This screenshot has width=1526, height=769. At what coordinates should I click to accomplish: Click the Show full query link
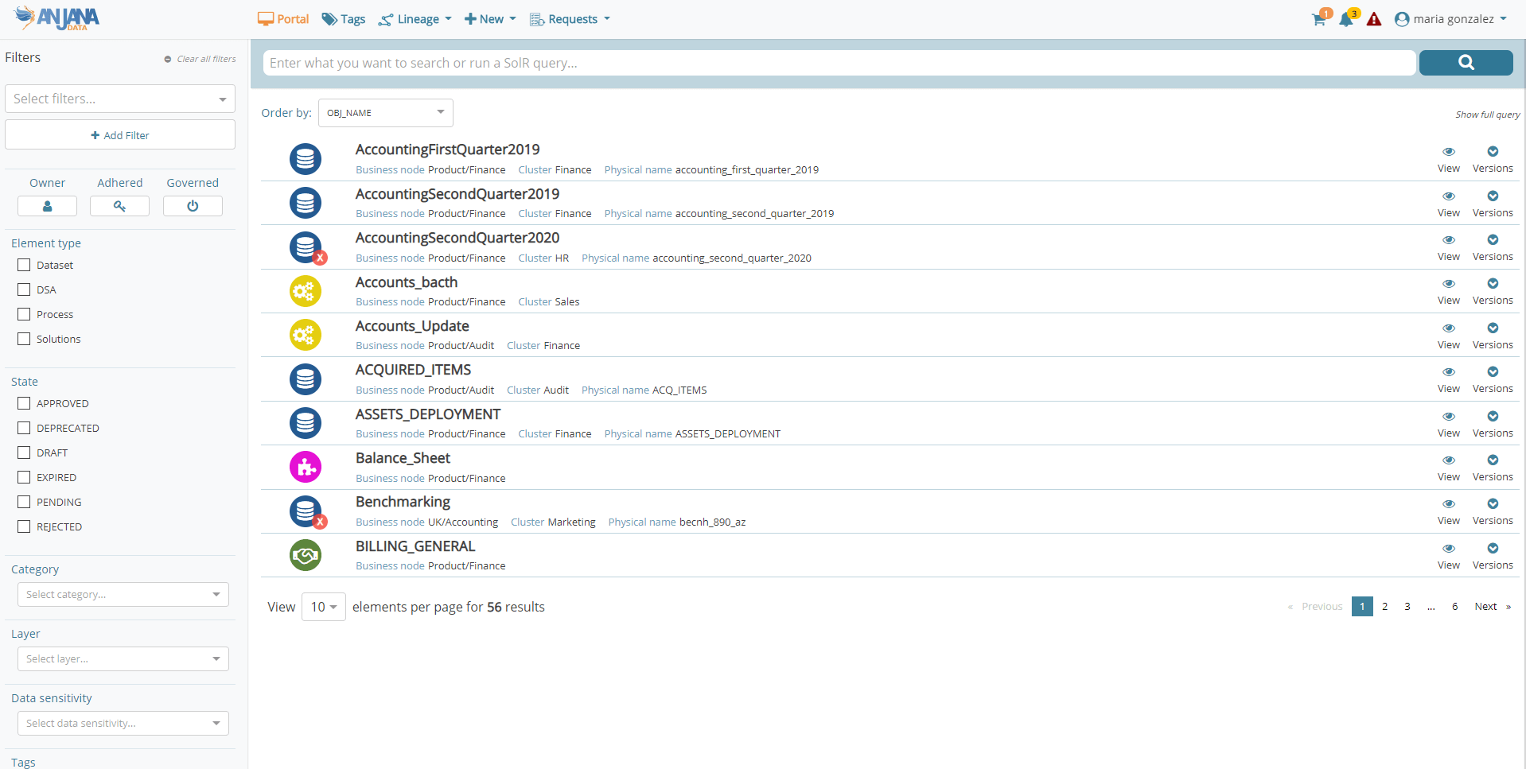pos(1487,115)
